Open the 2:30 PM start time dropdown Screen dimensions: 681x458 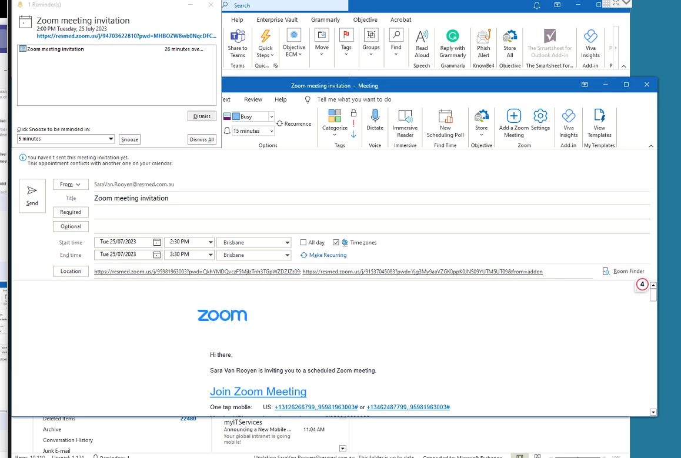coord(210,242)
